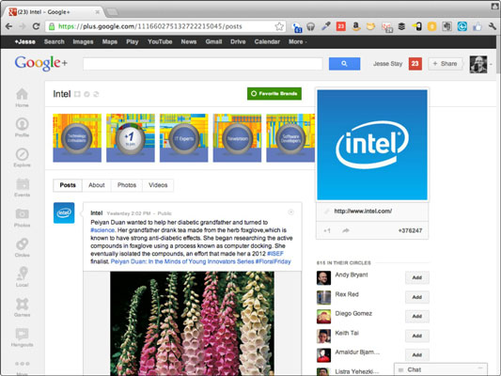Reload the page with refresh icon
Viewport: 501px width, 376px height.
[x=36, y=26]
